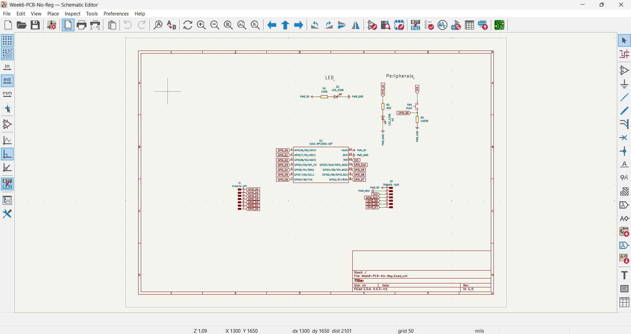Zoom to fit the page
This screenshot has width=631, height=334.
pos(228,25)
